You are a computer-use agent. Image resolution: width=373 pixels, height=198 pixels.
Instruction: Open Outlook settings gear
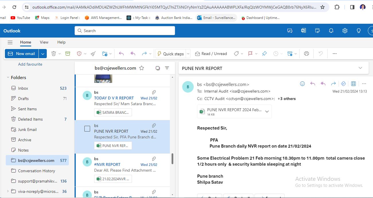pos(345,31)
